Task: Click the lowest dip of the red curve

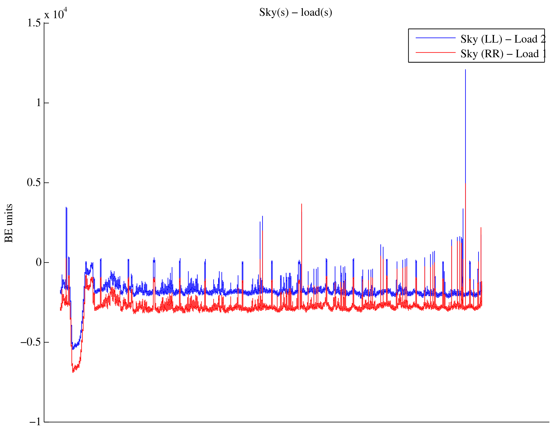Action: coord(73,372)
